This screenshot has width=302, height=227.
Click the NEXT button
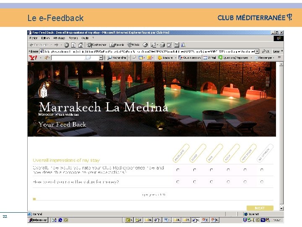(260, 208)
